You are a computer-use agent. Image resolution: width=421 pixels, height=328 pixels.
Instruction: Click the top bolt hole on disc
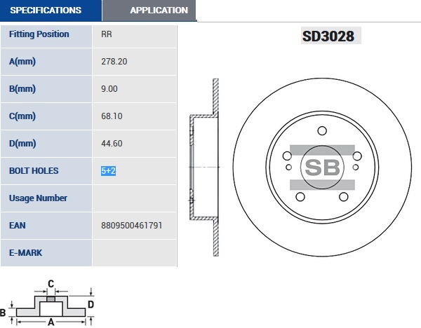pos(322,131)
